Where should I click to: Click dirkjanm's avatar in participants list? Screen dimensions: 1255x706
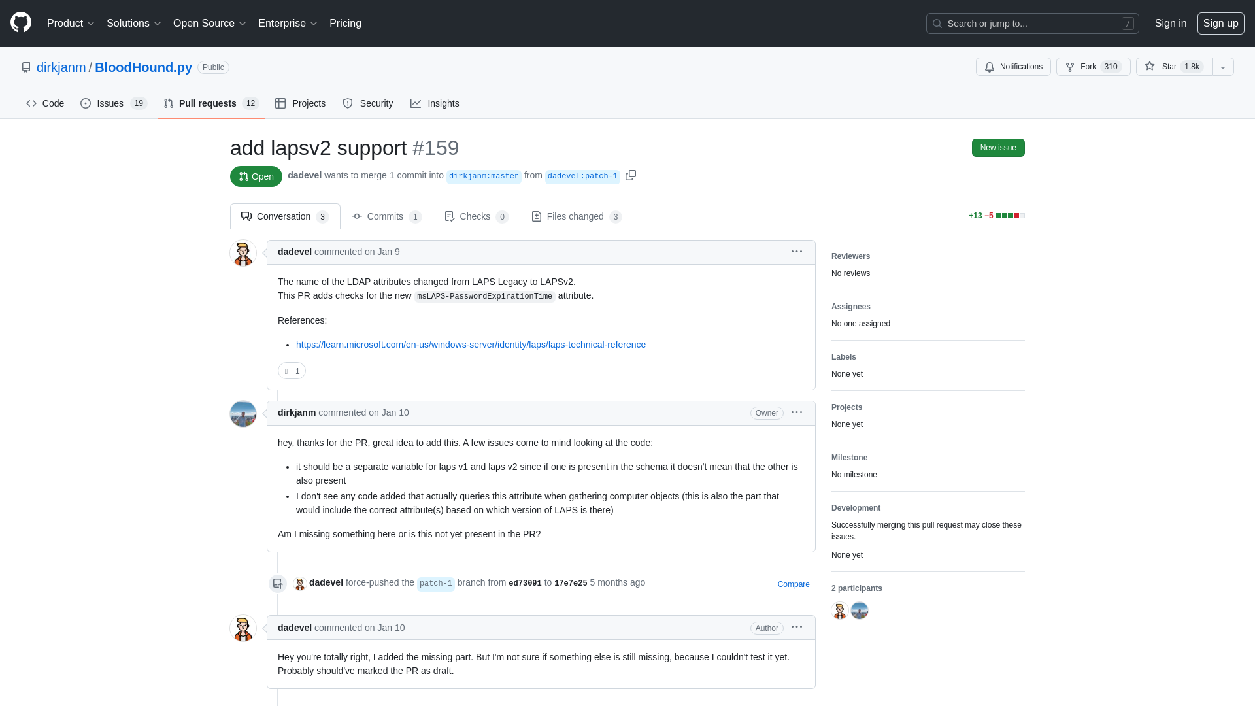point(860,611)
